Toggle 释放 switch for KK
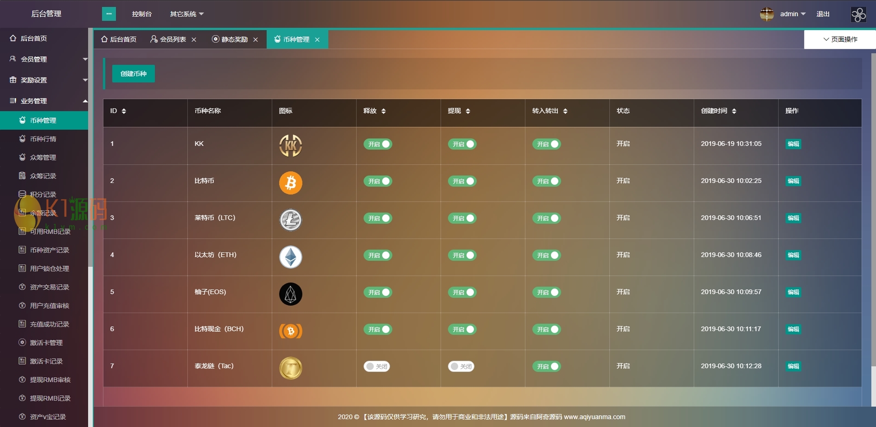 click(378, 144)
